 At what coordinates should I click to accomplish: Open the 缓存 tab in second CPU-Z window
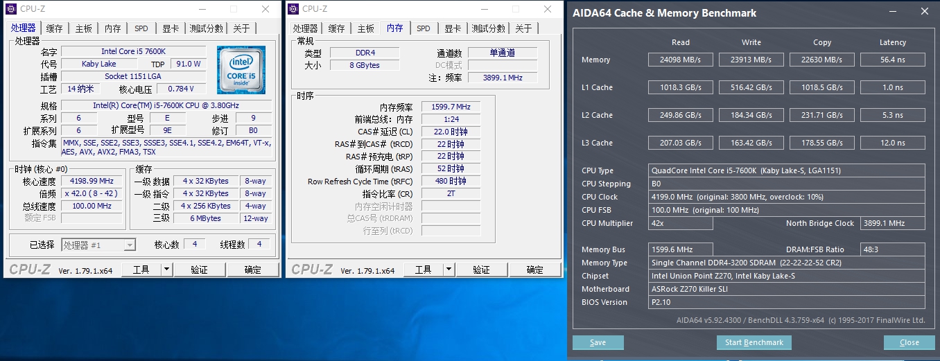coord(336,28)
